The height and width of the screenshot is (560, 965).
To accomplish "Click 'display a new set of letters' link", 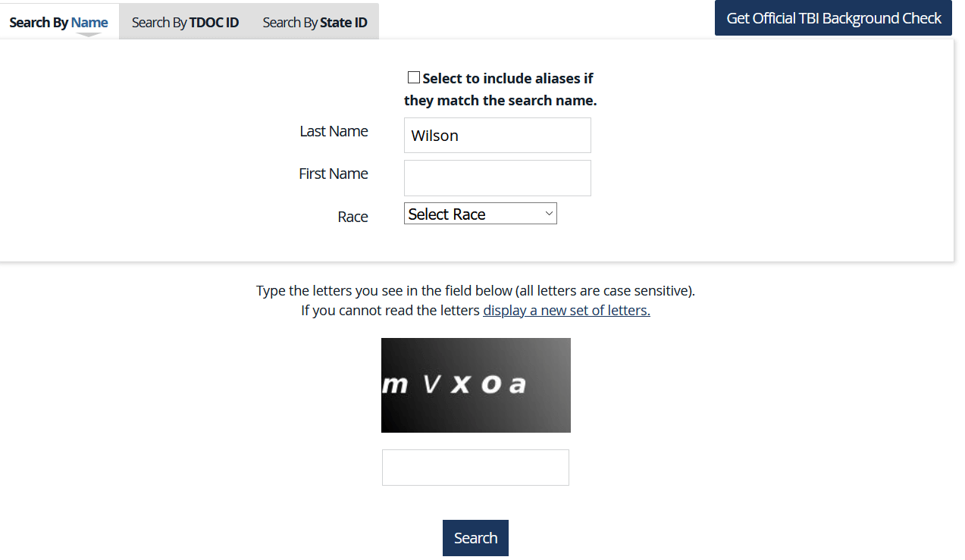I will [x=566, y=310].
